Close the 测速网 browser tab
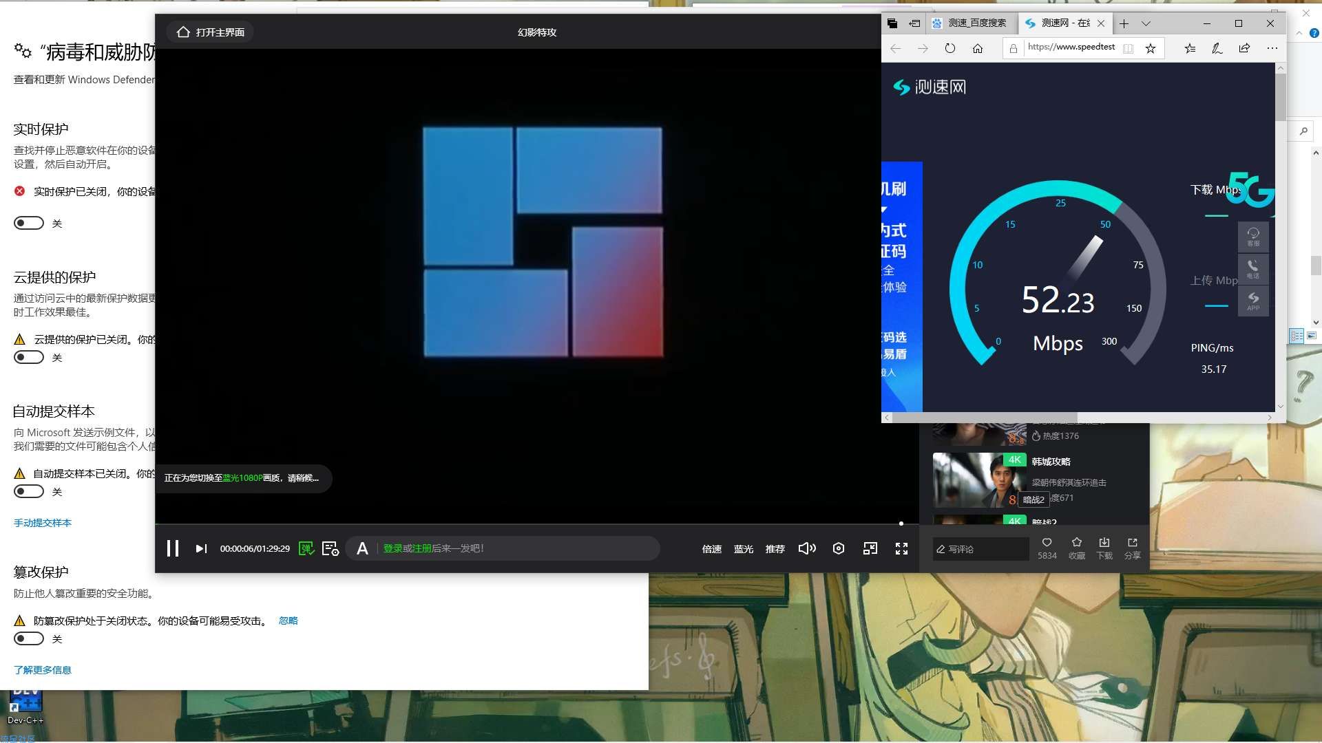 1101,23
